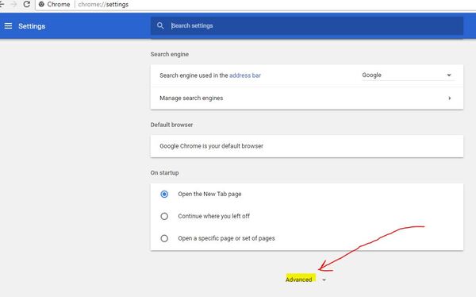View site info via Chrome address icon
The width and height of the screenshot is (476, 297).
tap(41, 4)
